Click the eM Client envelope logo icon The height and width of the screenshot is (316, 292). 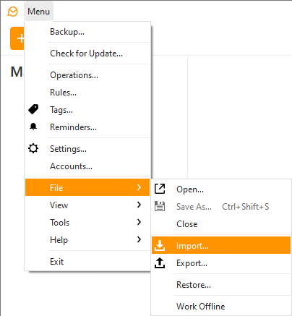(x=12, y=12)
